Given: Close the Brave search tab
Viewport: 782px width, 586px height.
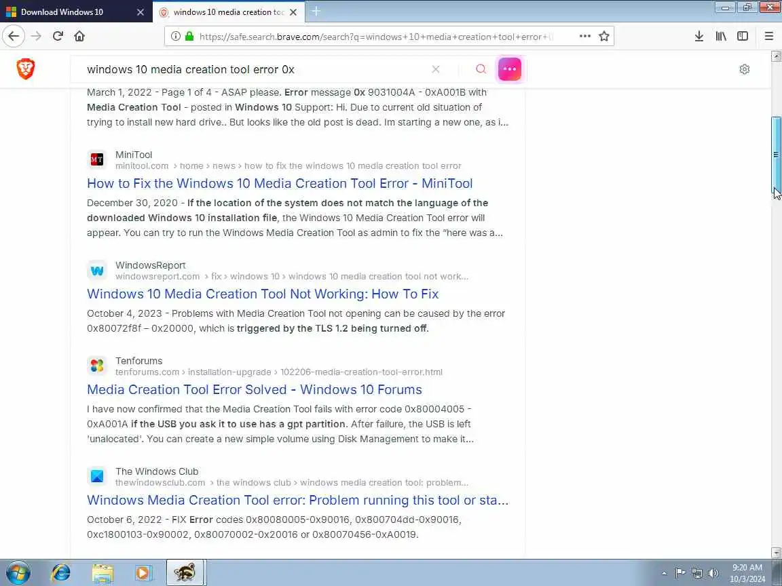Looking at the screenshot, I should 293,12.
